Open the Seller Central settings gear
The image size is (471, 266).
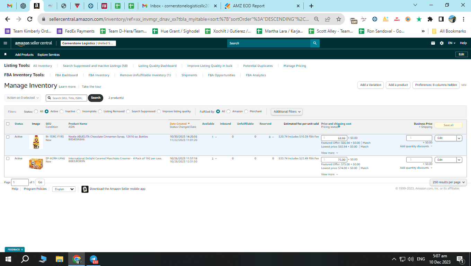point(442,43)
